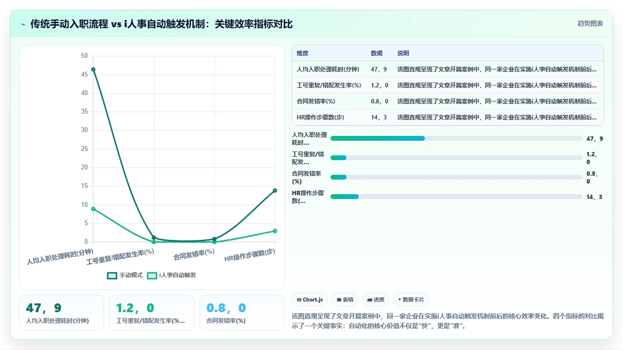Image resolution: width=623 pixels, height=350 pixels.
Task: Click HR操作步骤数 progress bar
Action: point(456,197)
